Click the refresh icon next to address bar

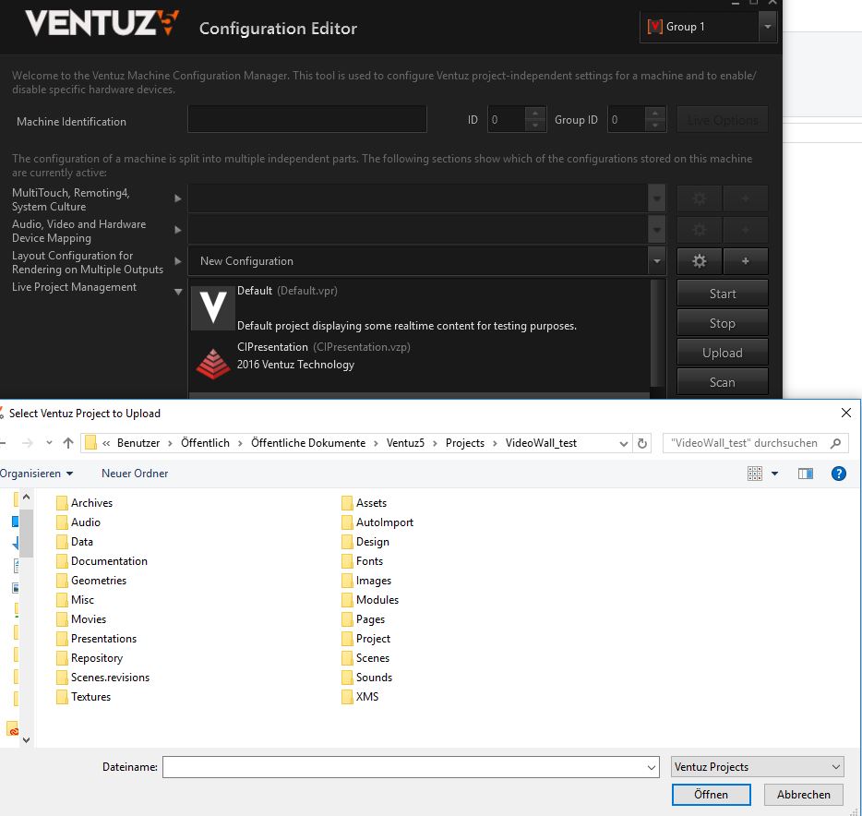point(643,443)
